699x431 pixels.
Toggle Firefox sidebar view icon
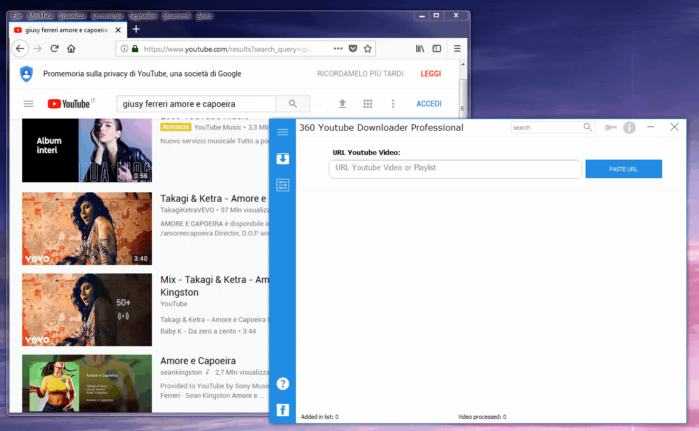437,48
